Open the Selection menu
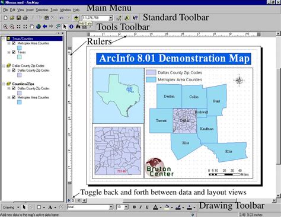Viewport: 281px width, 217px height. [x=42, y=10]
